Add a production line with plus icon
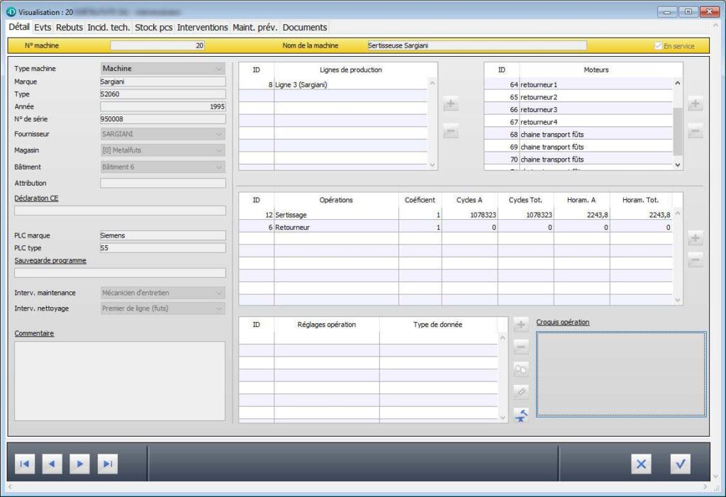Viewport: 726px width, 497px height. (x=450, y=104)
